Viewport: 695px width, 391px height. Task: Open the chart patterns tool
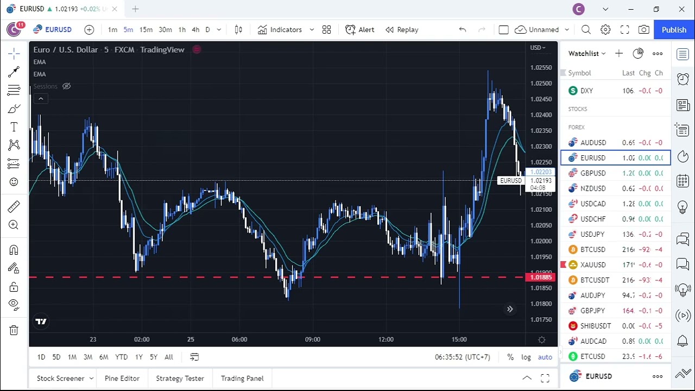pos(14,145)
